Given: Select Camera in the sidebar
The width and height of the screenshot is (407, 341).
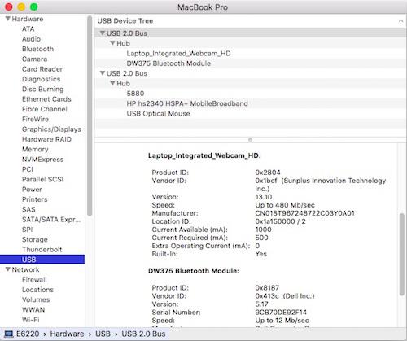Looking at the screenshot, I should click(x=34, y=59).
